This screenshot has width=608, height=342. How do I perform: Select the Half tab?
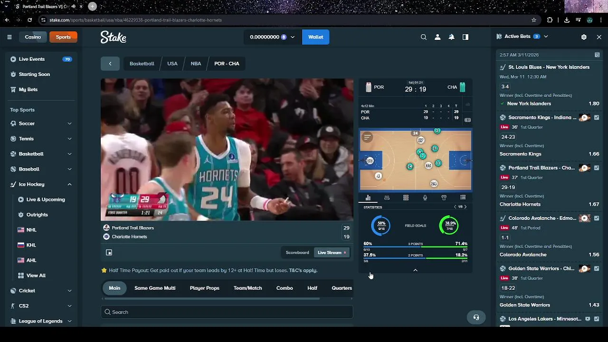pos(312,288)
